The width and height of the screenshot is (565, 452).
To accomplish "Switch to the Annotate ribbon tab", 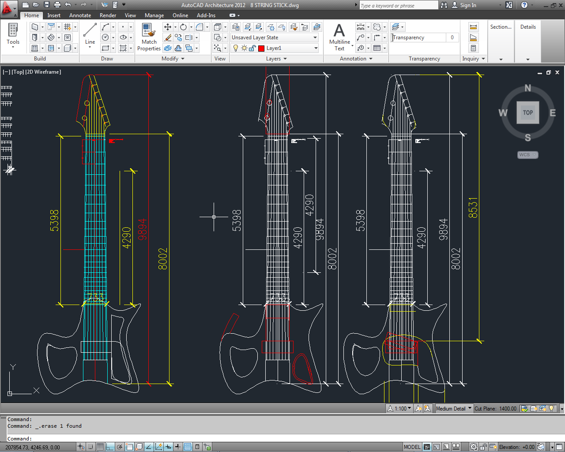I will pyautogui.click(x=80, y=15).
